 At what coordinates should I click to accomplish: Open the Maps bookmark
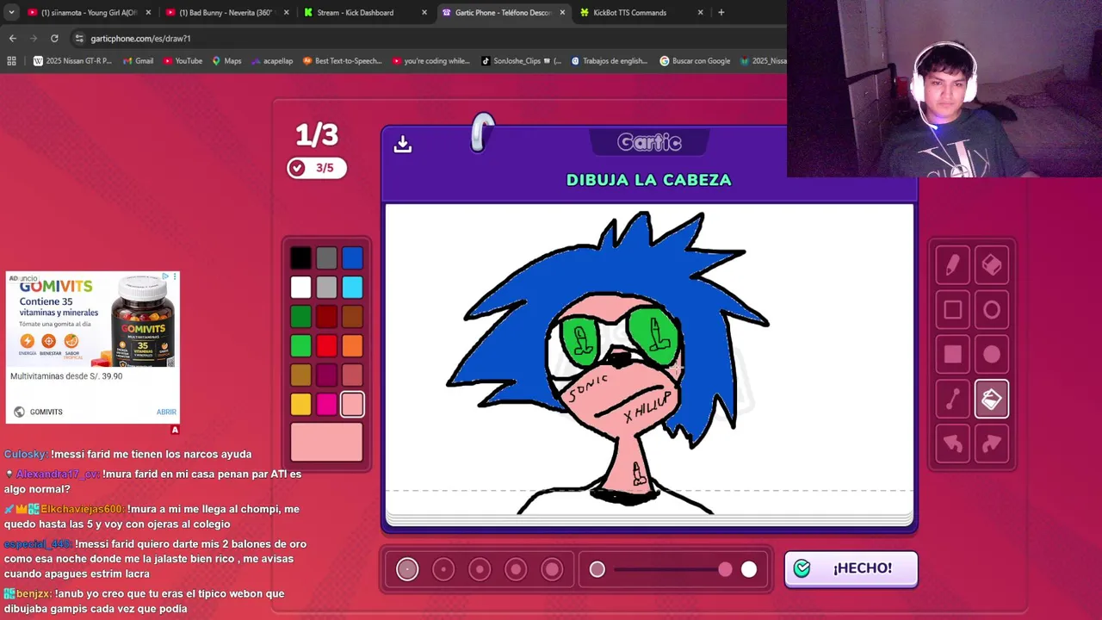[227, 61]
